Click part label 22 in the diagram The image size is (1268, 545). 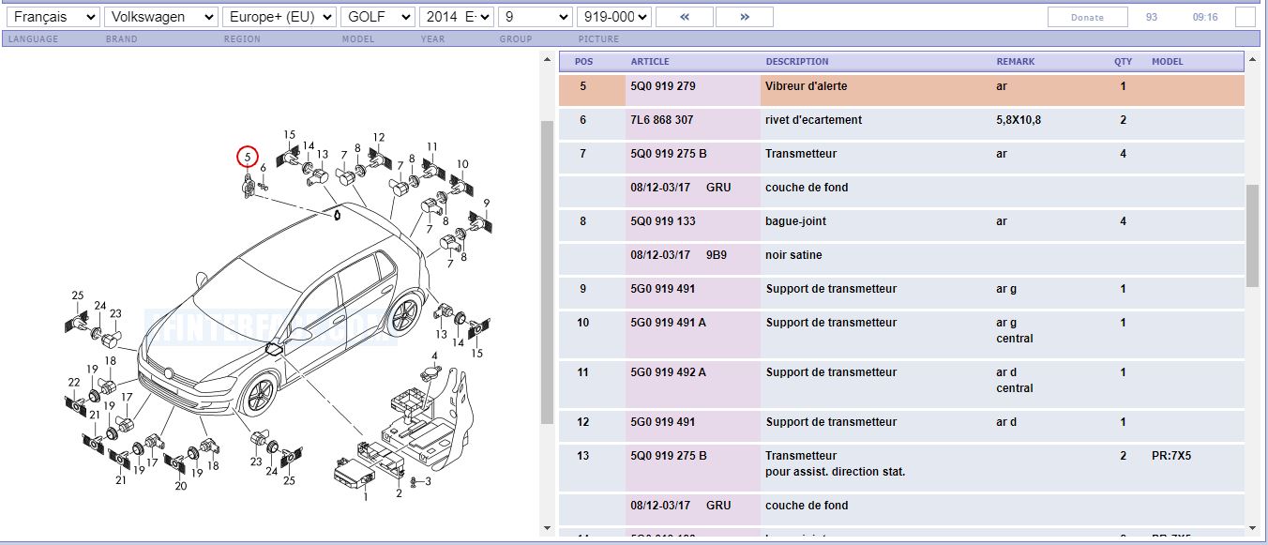coord(74,382)
